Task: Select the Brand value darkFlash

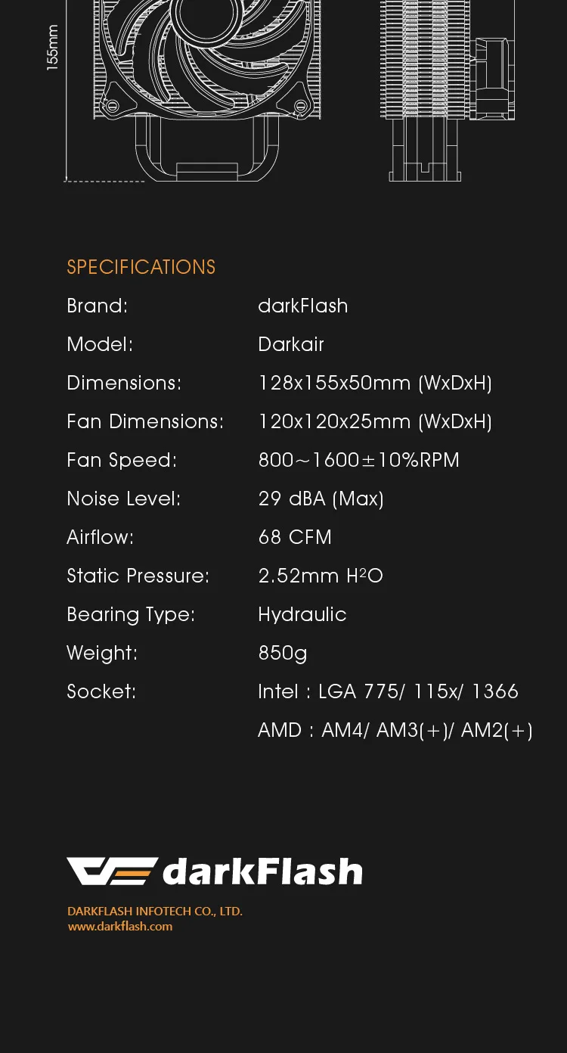Action: [x=303, y=306]
